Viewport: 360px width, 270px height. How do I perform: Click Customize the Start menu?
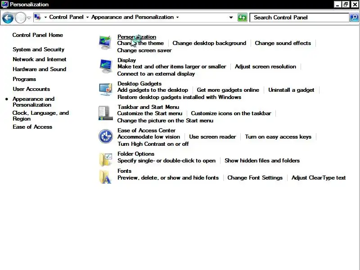click(150, 113)
